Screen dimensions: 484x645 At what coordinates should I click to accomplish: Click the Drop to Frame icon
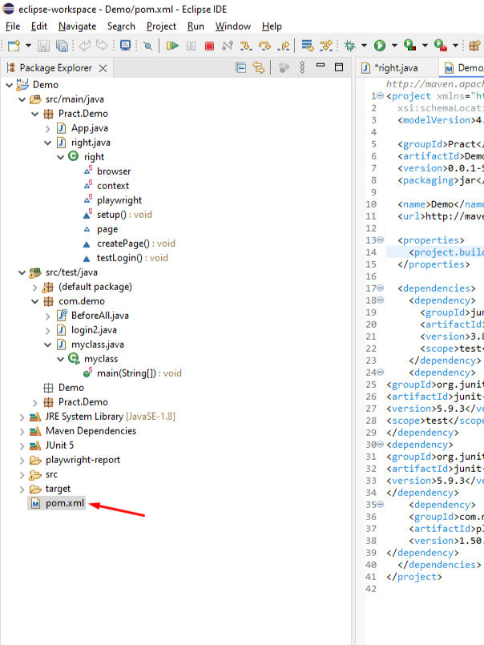click(x=307, y=45)
